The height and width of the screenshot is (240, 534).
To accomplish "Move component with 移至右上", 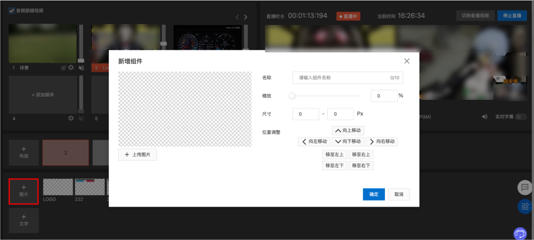I will tap(361, 155).
